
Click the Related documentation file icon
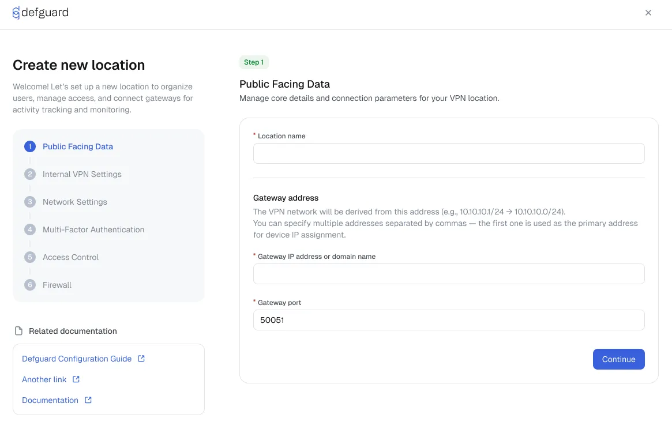(x=17, y=330)
